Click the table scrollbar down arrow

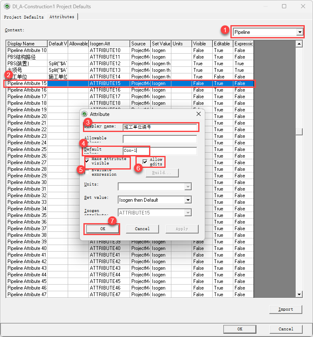pyautogui.click(x=299, y=294)
